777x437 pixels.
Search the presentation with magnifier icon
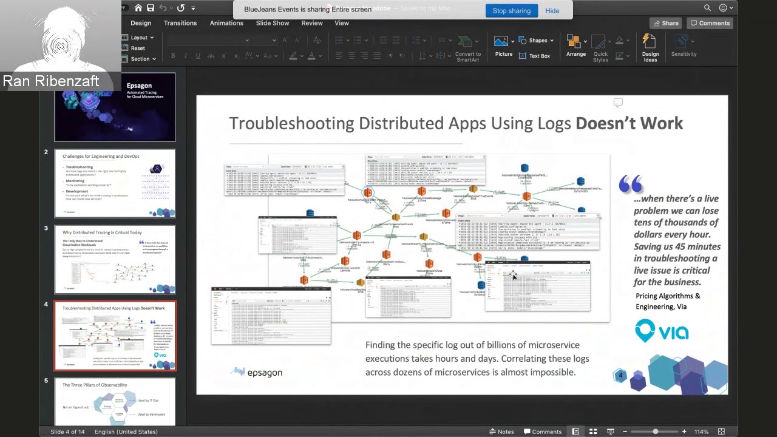pos(707,8)
